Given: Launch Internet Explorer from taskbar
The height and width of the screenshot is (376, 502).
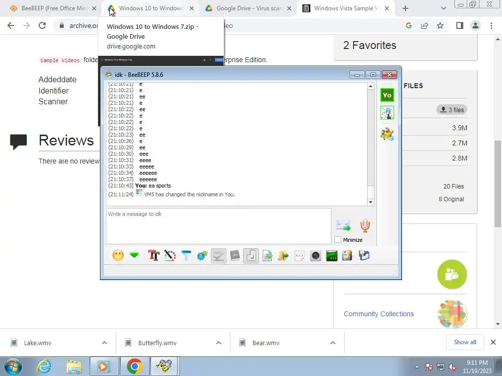Looking at the screenshot, I should point(44,366).
